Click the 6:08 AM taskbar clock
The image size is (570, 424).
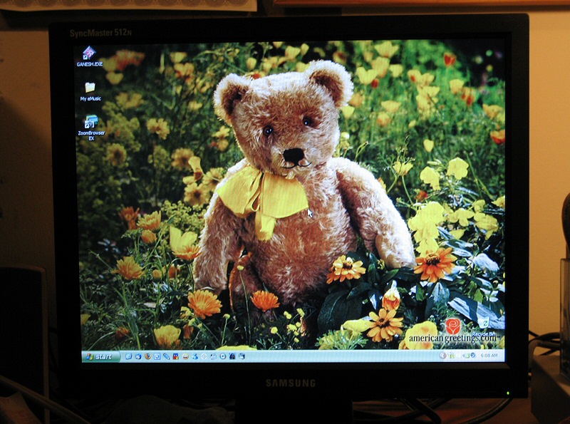pos(489,356)
